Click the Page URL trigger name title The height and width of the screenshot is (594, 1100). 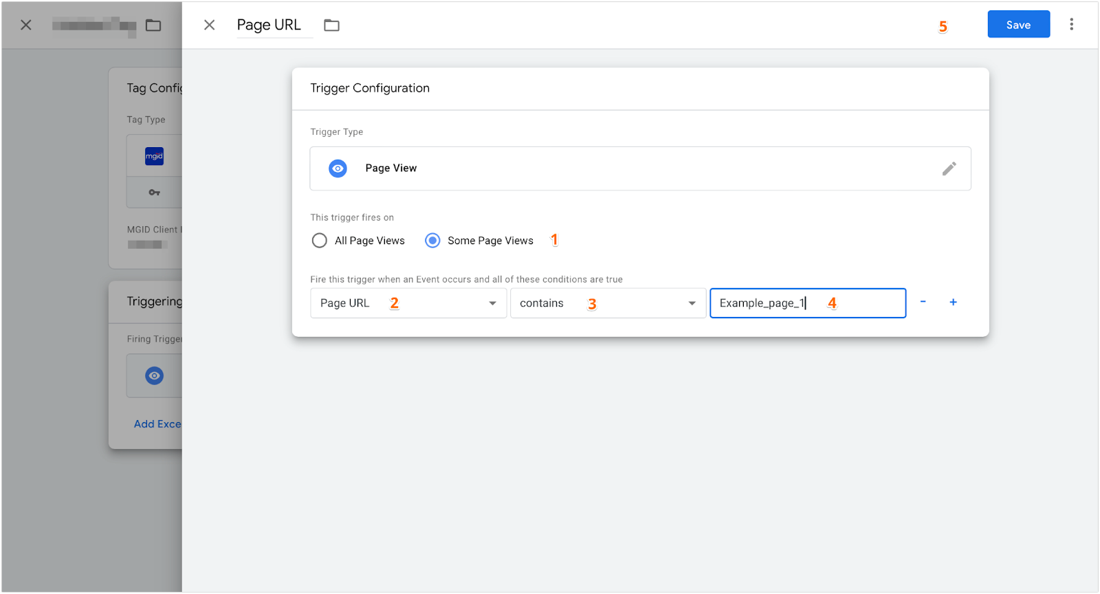269,25
